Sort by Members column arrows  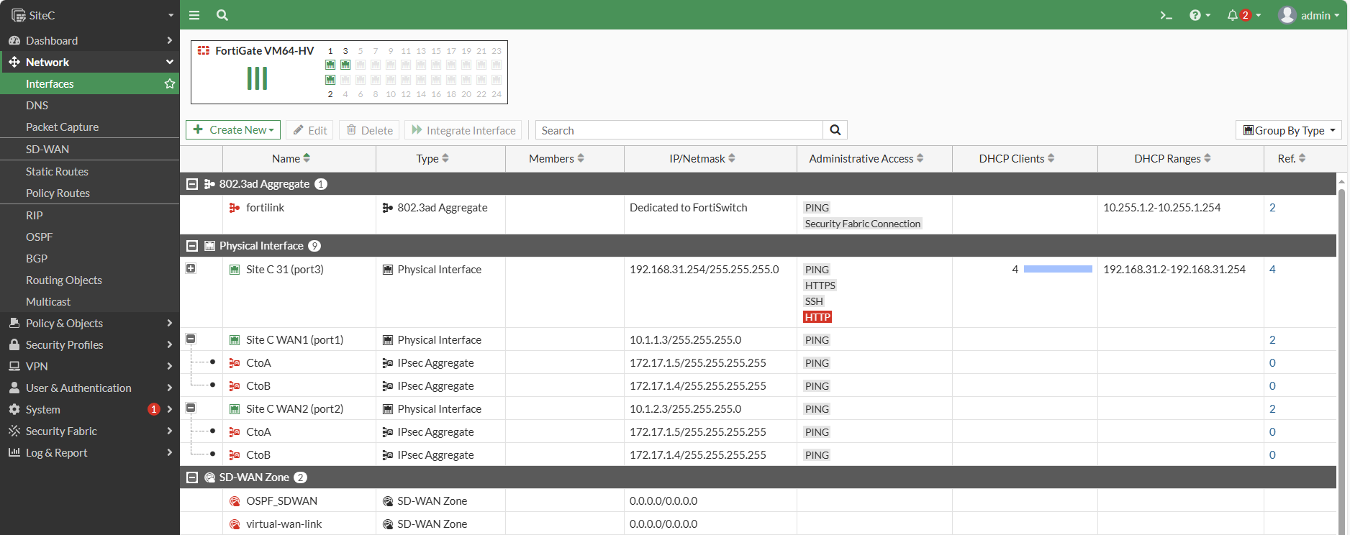coord(581,158)
